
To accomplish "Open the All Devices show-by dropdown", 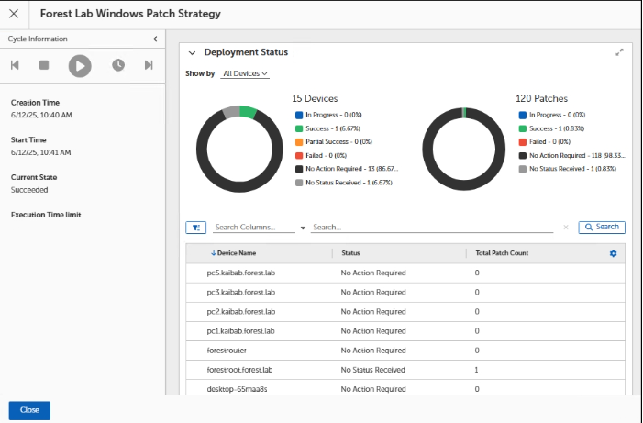I will (x=245, y=73).
